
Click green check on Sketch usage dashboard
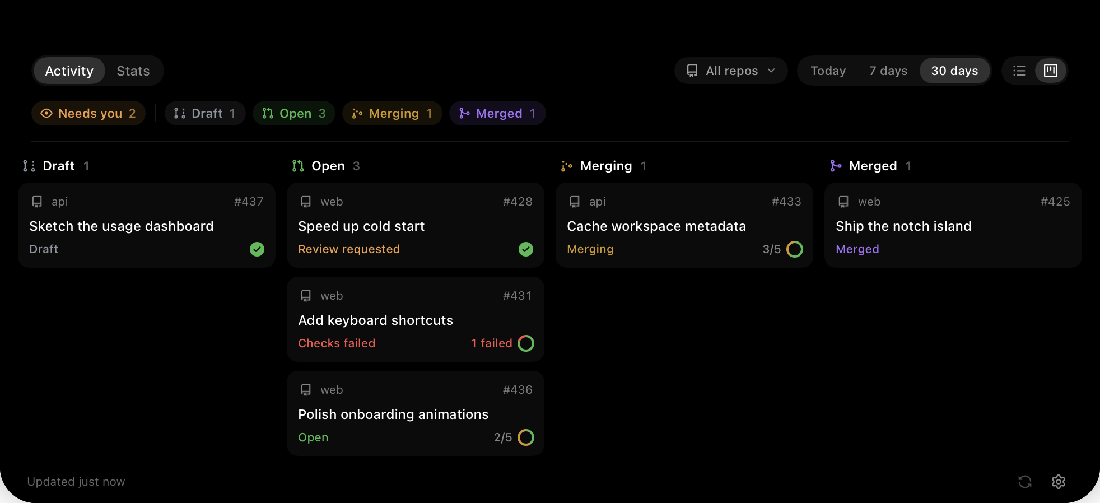tap(257, 249)
